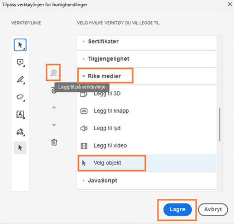
Task: Collapse the Rike medier section
Action: coord(104,76)
